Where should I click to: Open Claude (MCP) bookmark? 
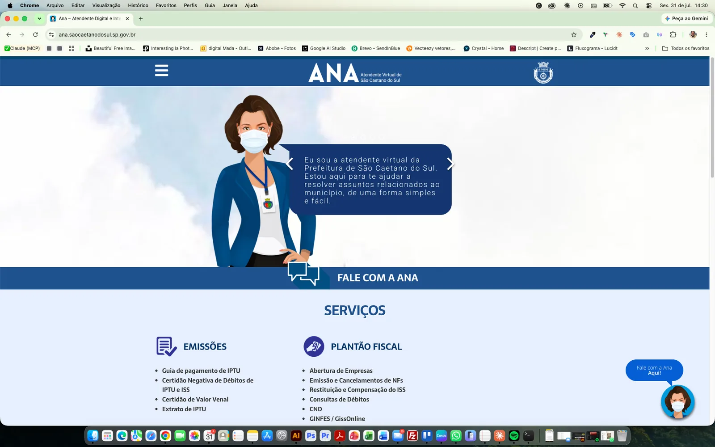(x=22, y=48)
